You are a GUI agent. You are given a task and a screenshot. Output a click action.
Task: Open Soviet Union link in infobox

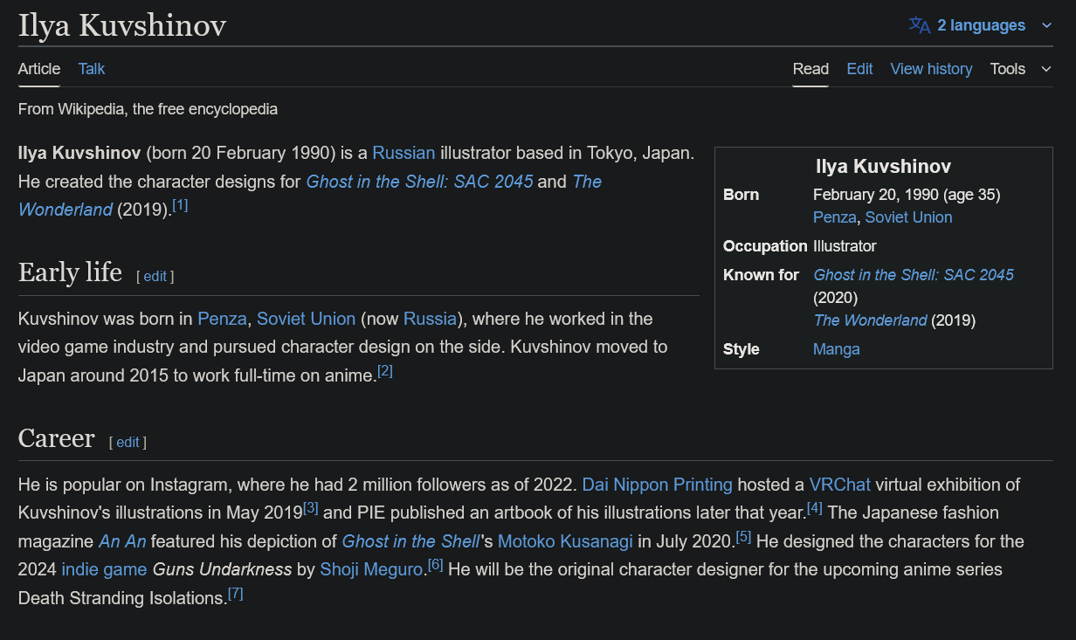pyautogui.click(x=908, y=217)
